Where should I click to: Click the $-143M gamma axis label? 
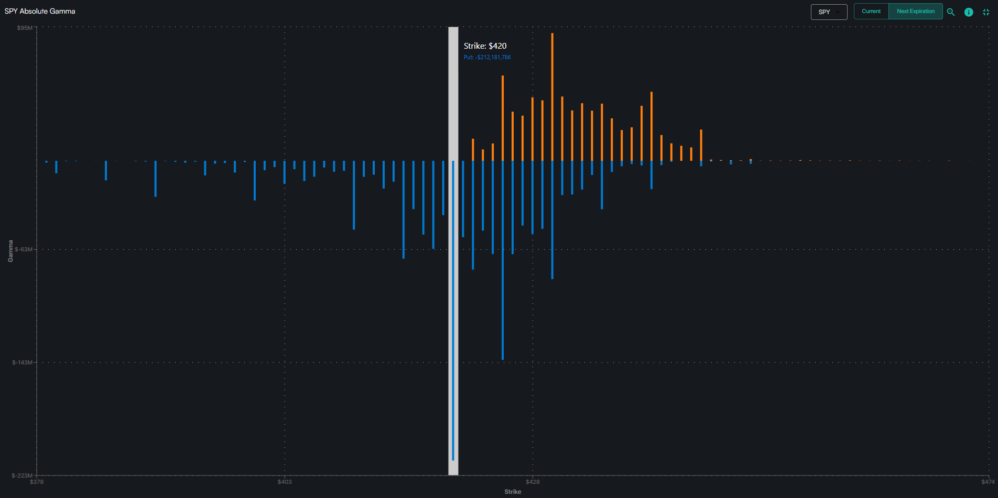[23, 362]
